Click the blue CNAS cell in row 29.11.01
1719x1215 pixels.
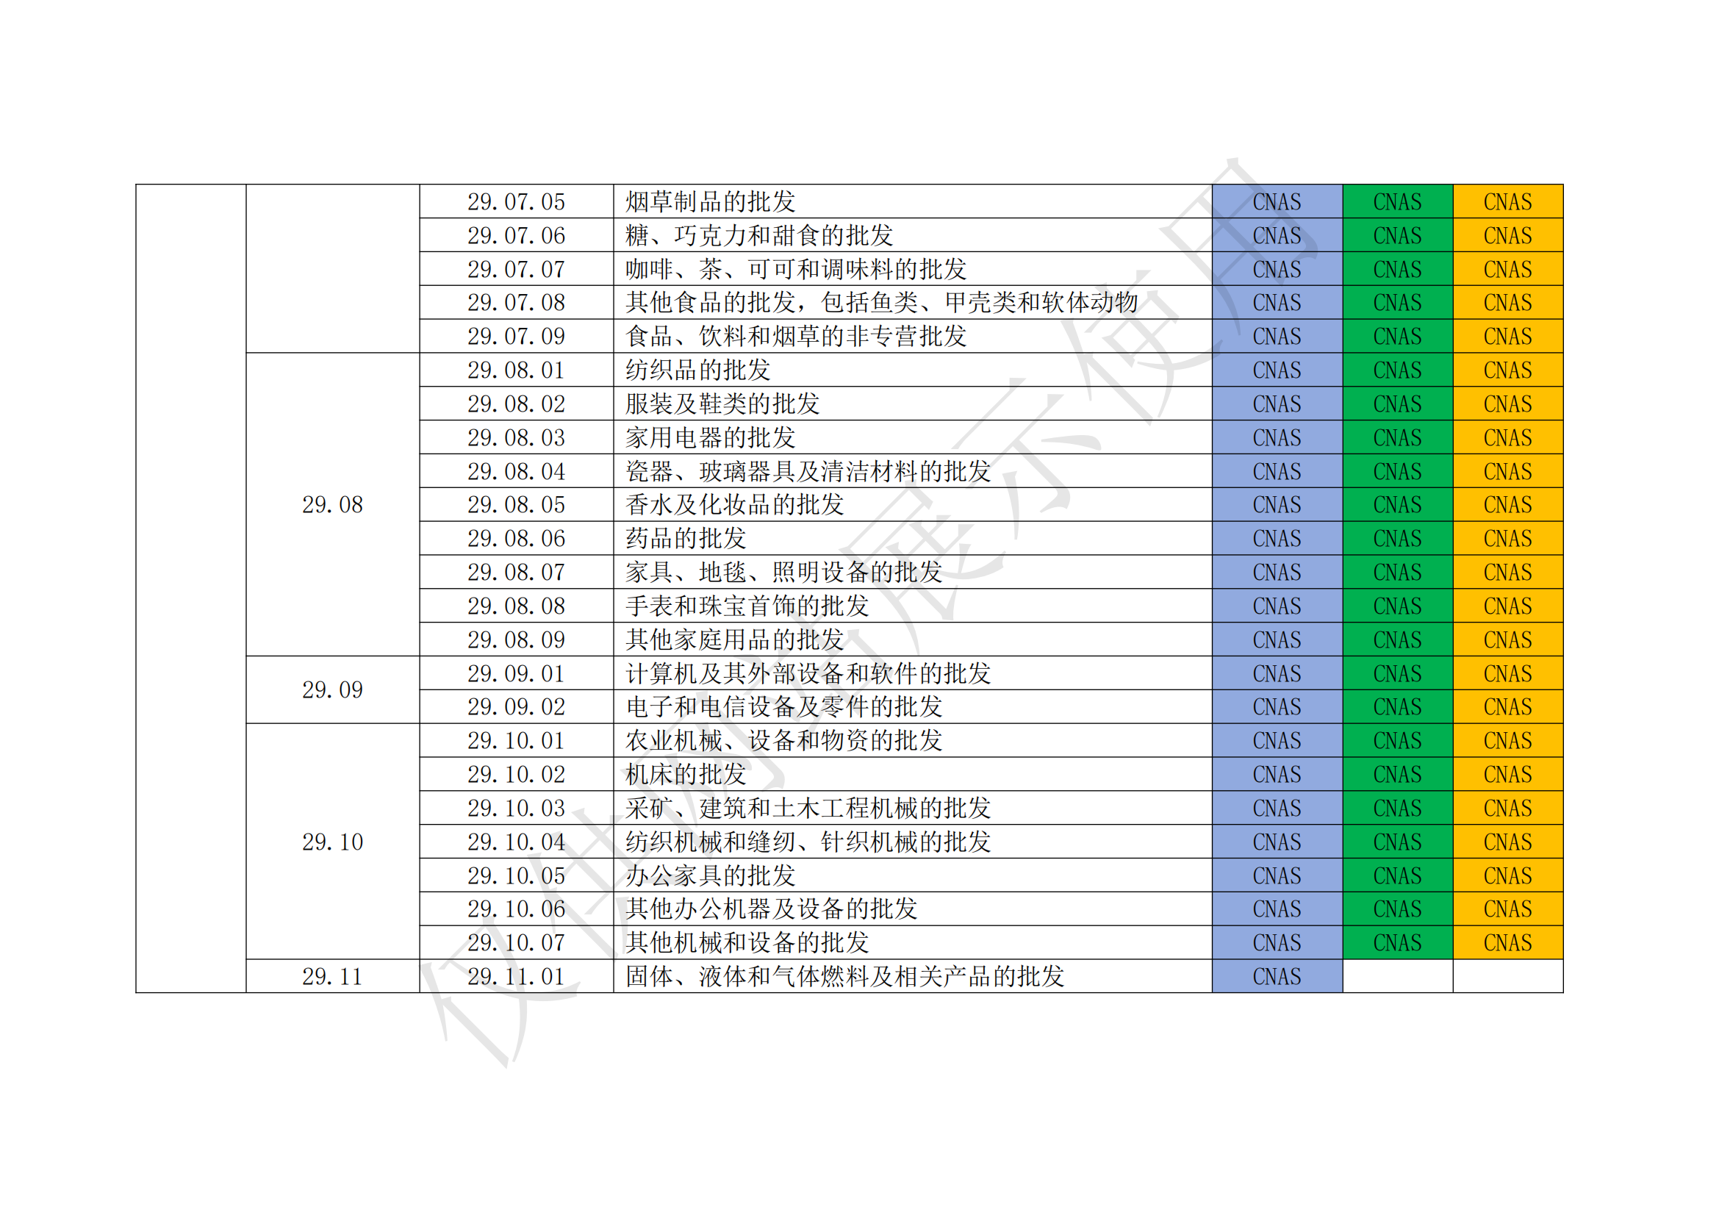click(1277, 976)
